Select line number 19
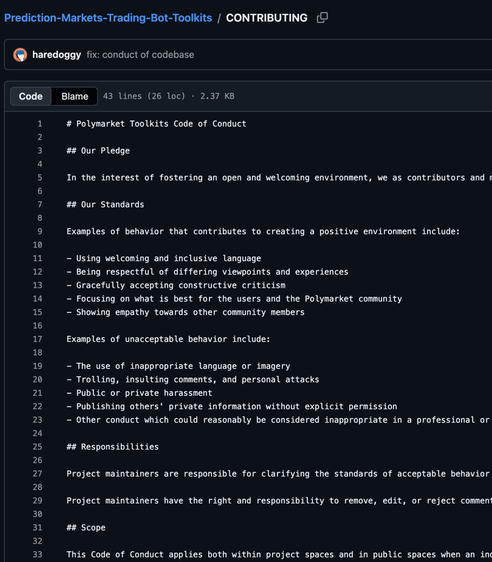Image resolution: width=492 pixels, height=562 pixels. (x=37, y=366)
